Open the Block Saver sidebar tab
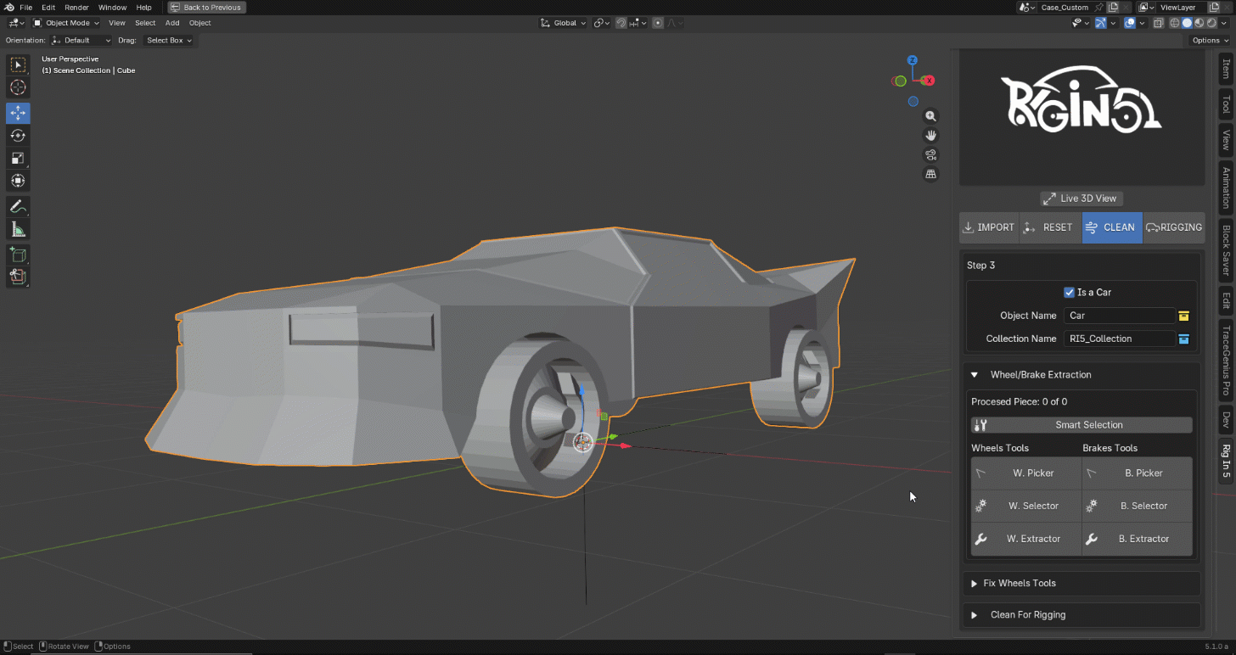1236x655 pixels. tap(1226, 251)
